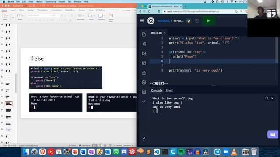Close the main.py editor tab
This screenshot has width=280, height=157.
coord(164,33)
